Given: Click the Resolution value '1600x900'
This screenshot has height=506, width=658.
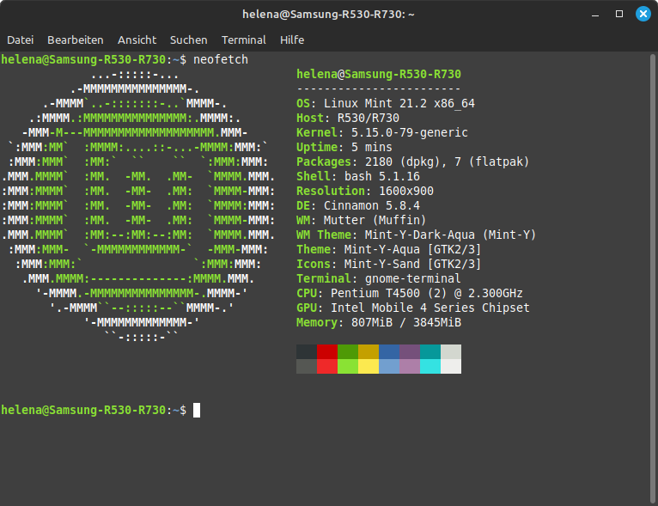Looking at the screenshot, I should tap(406, 191).
